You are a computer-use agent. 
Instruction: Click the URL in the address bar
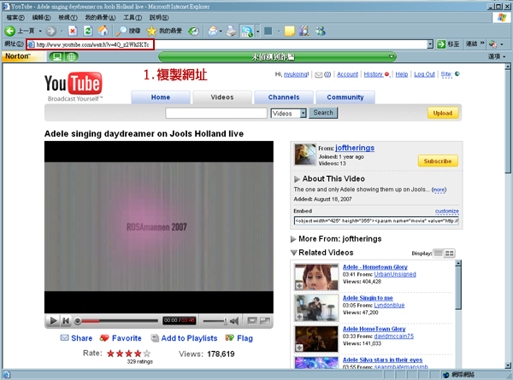(92, 44)
